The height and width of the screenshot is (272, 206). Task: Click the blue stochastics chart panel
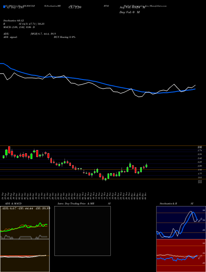pos(181,223)
